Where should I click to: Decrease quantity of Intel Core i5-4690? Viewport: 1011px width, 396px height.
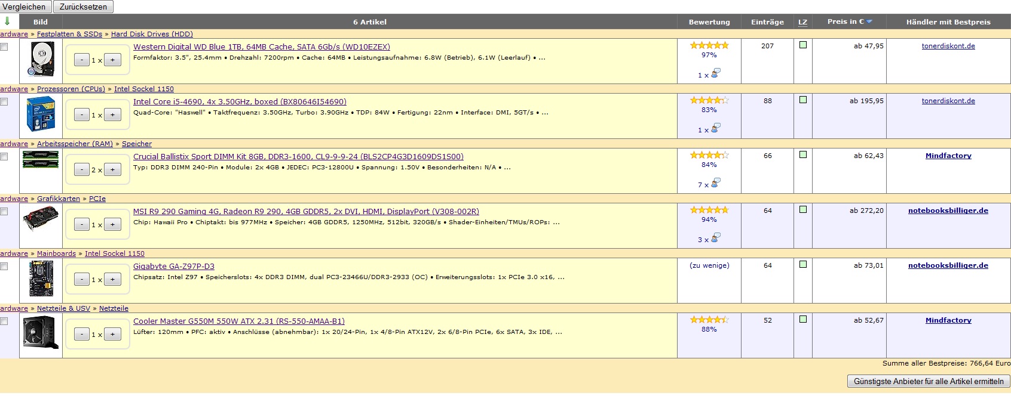[x=82, y=115]
